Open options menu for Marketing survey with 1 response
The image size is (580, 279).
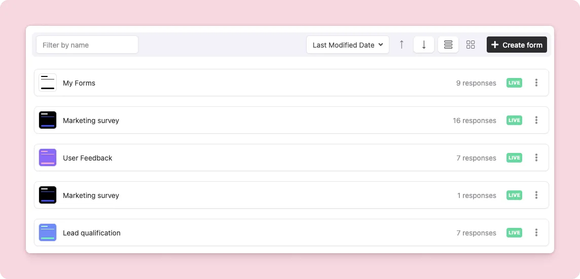[536, 195]
